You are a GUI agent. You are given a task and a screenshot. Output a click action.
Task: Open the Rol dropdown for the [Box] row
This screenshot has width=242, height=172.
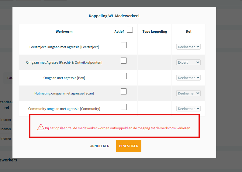click(188, 78)
